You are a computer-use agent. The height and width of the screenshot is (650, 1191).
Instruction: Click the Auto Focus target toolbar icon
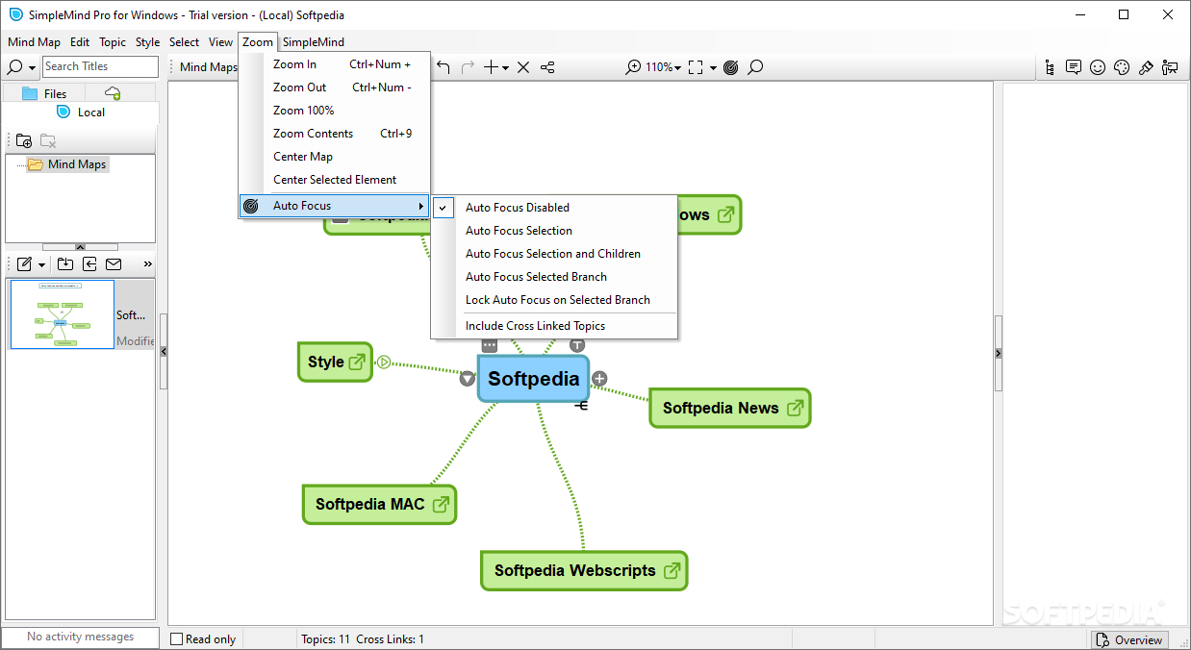731,67
